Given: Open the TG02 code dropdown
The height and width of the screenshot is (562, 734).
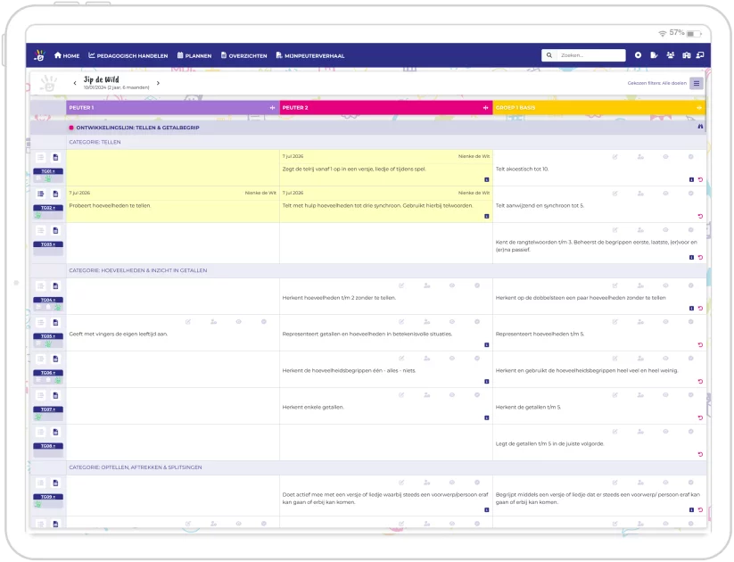Looking at the screenshot, I should [x=48, y=208].
